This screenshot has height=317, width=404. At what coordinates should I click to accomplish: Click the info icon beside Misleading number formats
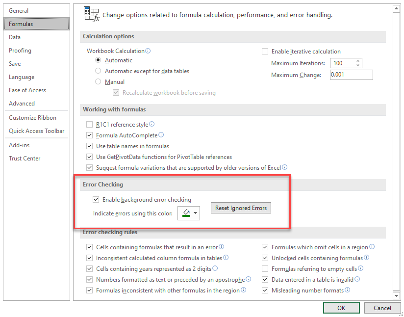click(x=348, y=290)
